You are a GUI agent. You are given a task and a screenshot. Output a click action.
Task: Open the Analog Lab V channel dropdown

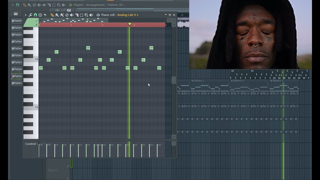point(128,15)
